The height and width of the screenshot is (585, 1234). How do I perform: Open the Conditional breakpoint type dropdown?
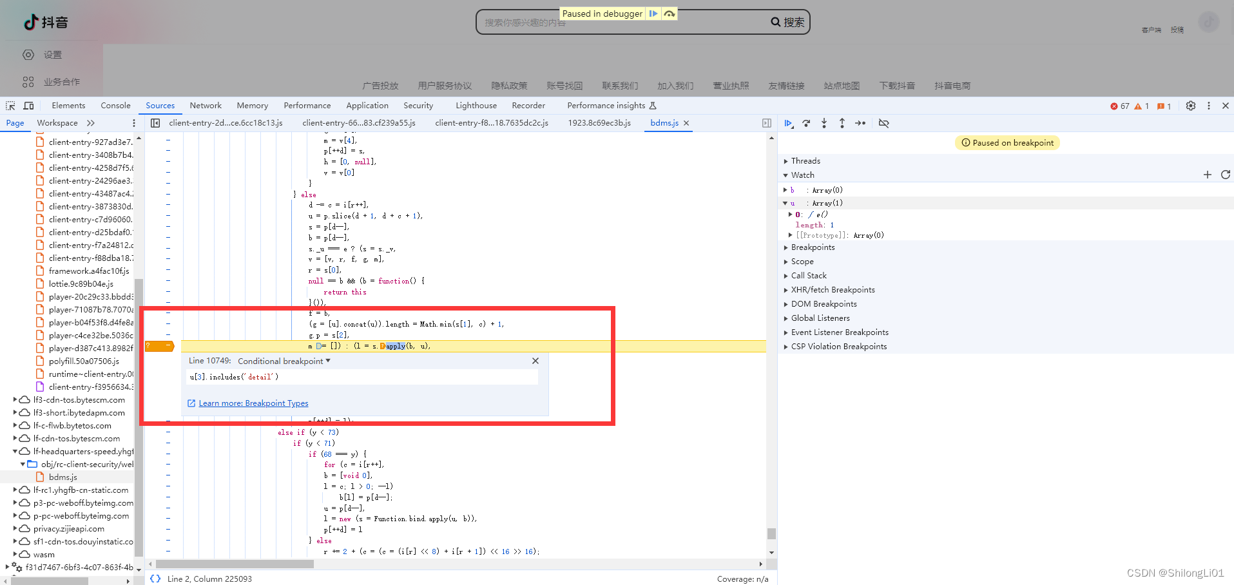(x=284, y=361)
